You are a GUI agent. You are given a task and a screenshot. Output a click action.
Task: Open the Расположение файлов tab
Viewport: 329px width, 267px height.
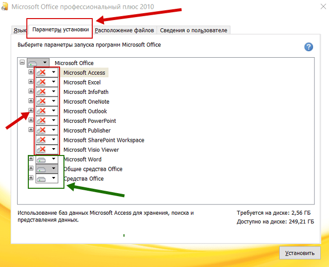click(124, 30)
